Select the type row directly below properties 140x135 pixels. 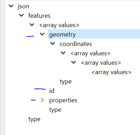[55, 110]
